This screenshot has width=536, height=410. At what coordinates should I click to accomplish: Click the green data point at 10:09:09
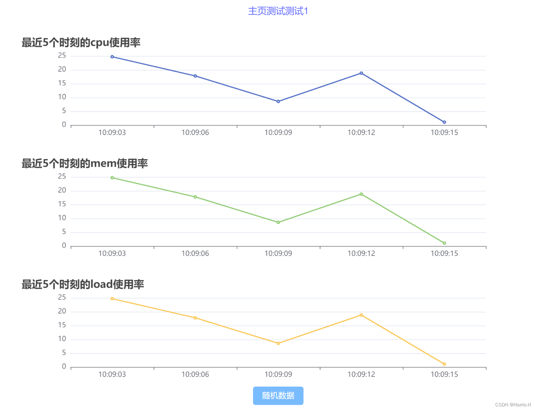click(x=278, y=222)
